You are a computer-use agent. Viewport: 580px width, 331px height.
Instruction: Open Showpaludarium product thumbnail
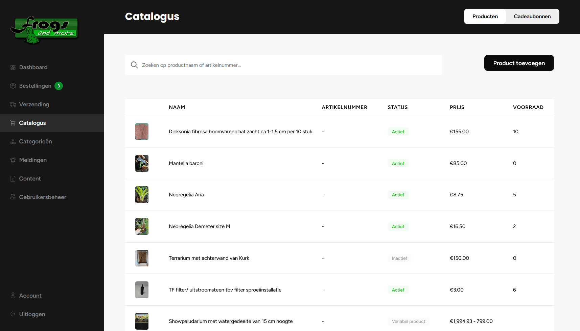click(x=142, y=321)
